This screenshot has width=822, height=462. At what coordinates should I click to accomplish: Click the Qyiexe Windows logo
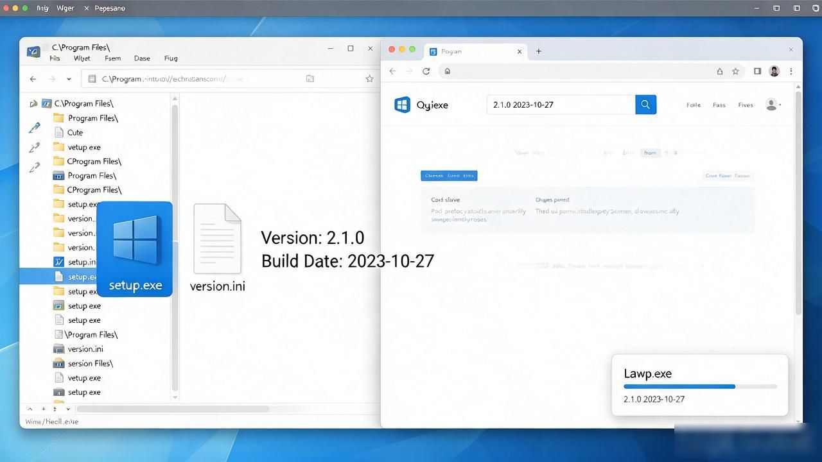click(403, 105)
